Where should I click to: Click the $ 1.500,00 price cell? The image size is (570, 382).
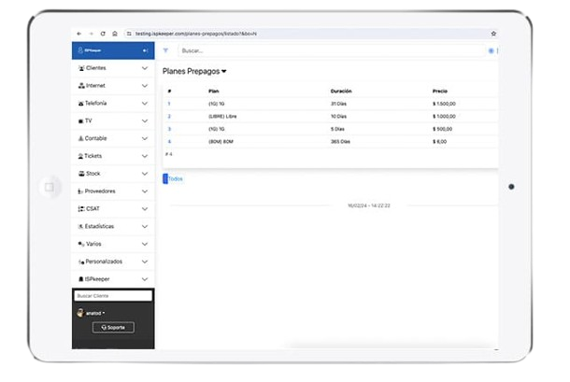[x=444, y=104]
